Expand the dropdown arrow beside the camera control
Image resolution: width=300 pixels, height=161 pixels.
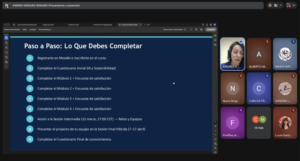coord(281,5)
